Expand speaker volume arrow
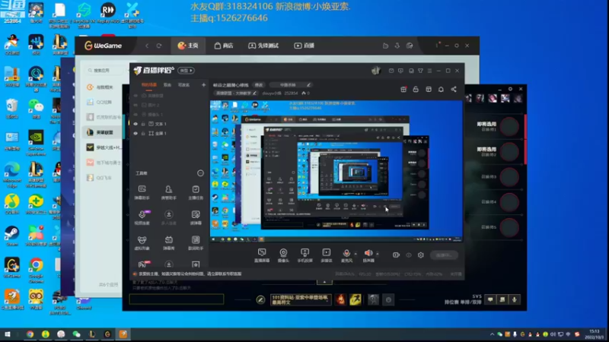Image resolution: width=609 pixels, height=342 pixels. (377, 254)
